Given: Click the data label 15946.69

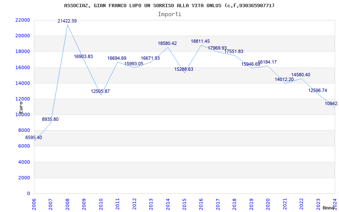Looking at the screenshot, I should (251, 64).
